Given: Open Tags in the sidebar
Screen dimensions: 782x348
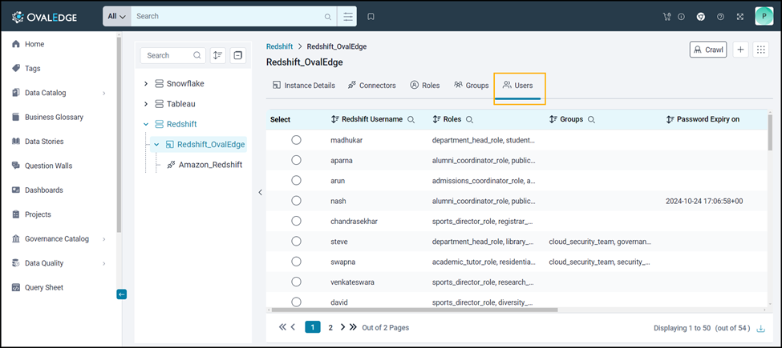Looking at the screenshot, I should (x=26, y=69).
